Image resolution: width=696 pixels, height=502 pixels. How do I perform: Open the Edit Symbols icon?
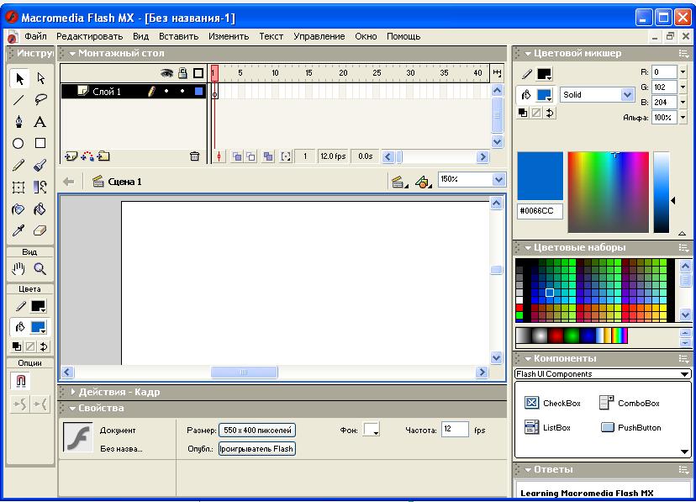pyautogui.click(x=423, y=182)
